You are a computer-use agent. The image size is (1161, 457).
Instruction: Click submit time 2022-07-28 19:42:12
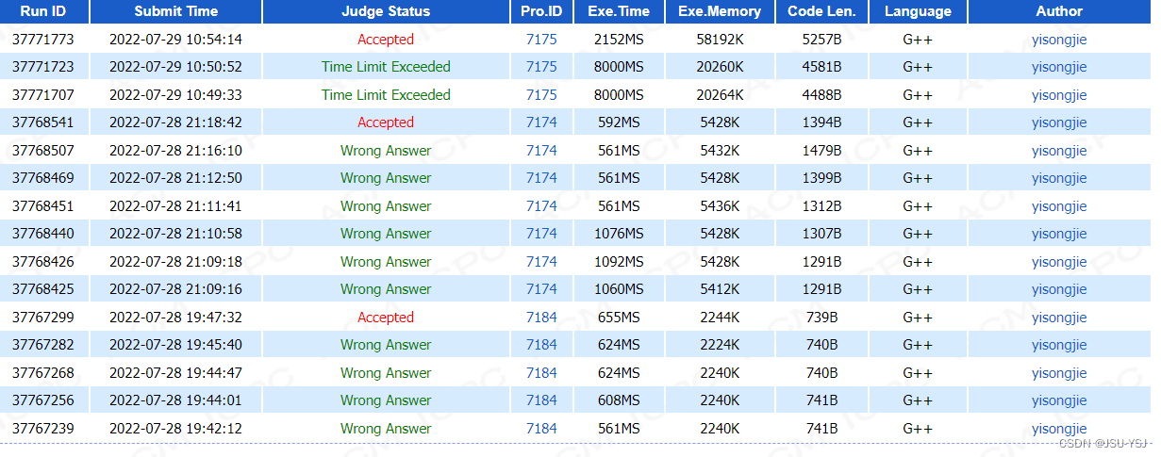click(x=175, y=429)
